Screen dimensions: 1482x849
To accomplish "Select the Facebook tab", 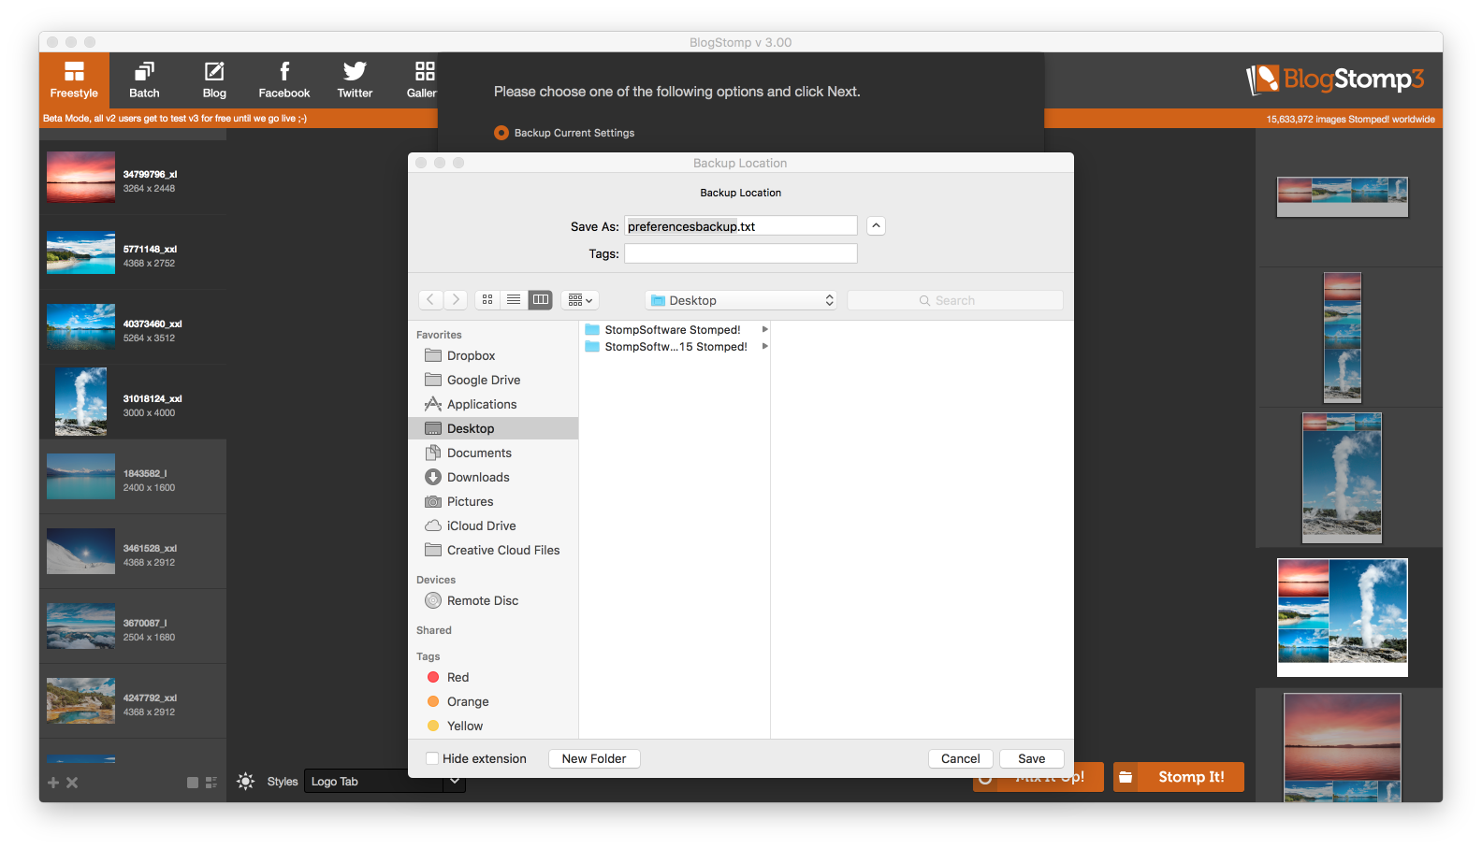I will point(284,80).
